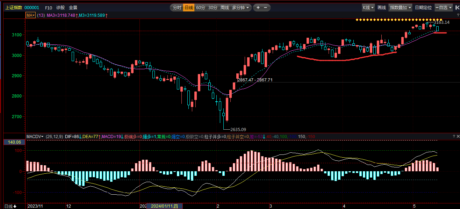Zoom in chart with the plus button
Viewport: 460px width, 209px height.
(258, 7)
